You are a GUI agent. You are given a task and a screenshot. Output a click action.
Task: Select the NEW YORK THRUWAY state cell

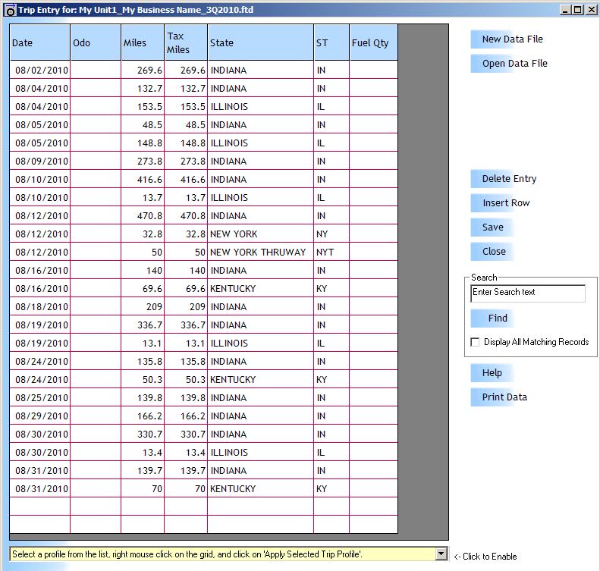tap(261, 252)
